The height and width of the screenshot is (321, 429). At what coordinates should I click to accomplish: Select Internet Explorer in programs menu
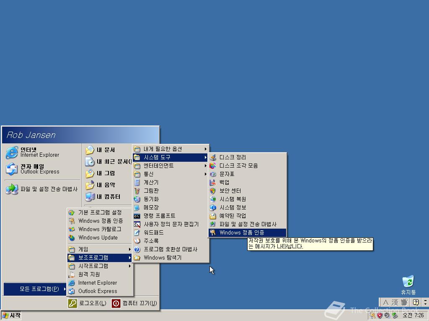(100, 283)
